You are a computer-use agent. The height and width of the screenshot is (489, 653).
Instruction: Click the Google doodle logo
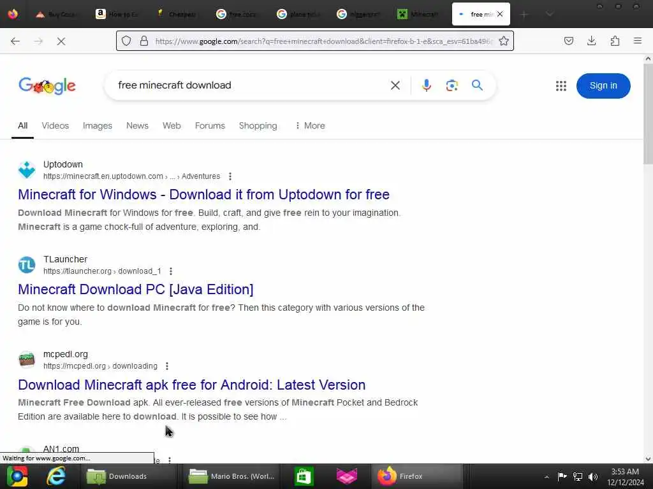pyautogui.click(x=47, y=86)
